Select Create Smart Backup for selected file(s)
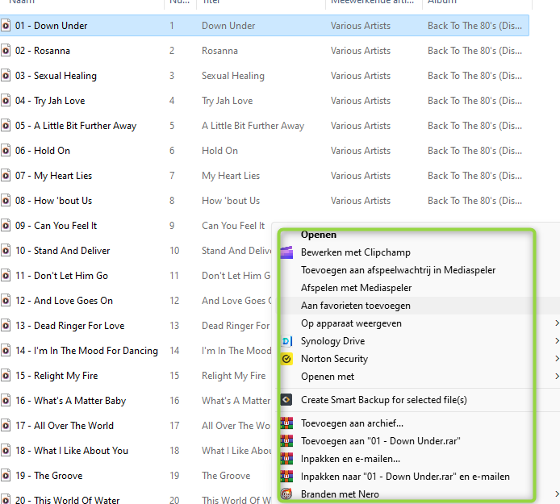 pos(384,400)
